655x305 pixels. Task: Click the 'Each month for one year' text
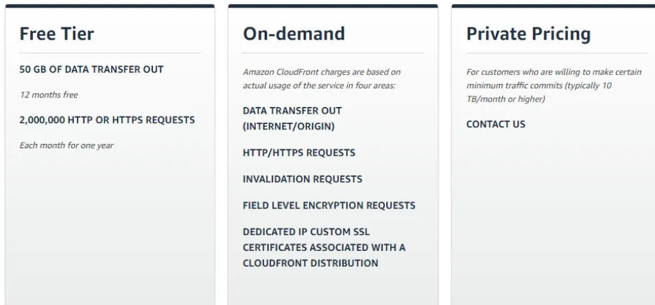click(67, 145)
